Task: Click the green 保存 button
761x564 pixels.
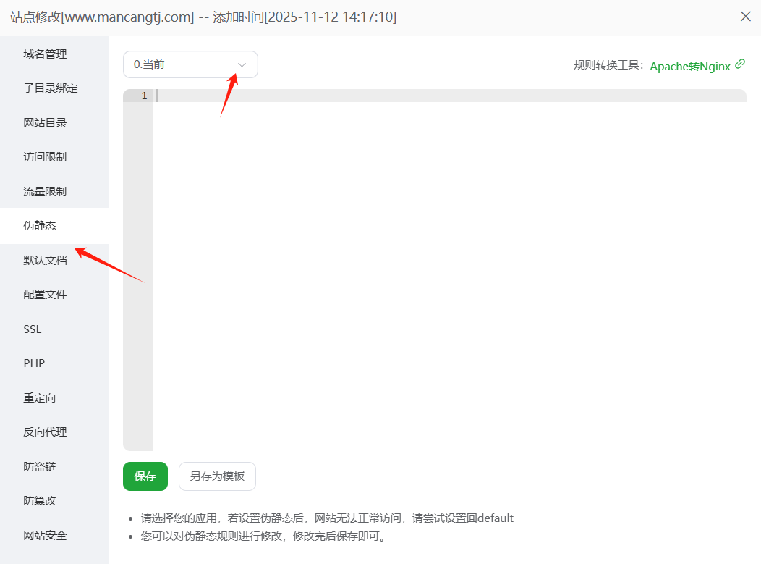Action: [x=145, y=476]
